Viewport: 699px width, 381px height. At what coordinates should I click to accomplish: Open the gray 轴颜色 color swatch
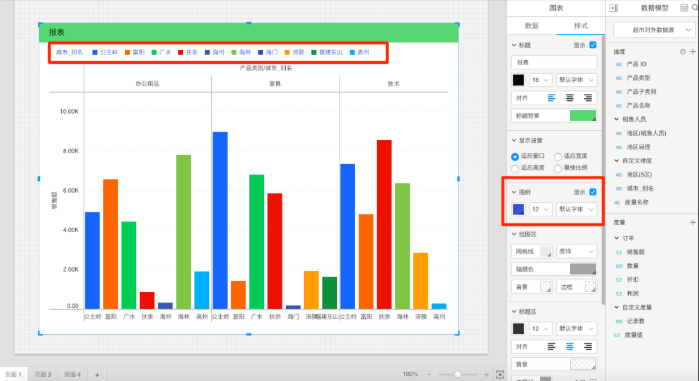click(583, 269)
